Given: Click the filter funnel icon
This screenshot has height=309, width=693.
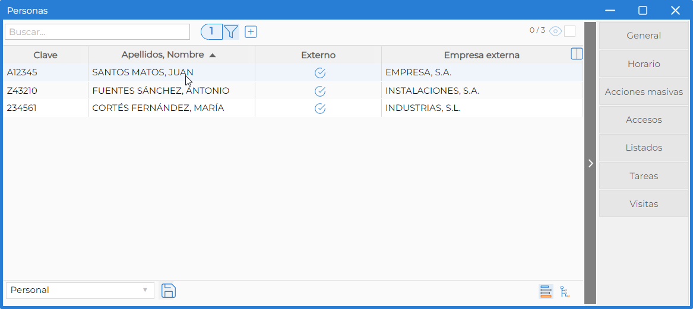Looking at the screenshot, I should [231, 31].
